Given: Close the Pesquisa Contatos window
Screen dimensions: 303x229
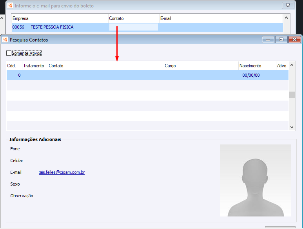Looking at the screenshot, I should pyautogui.click(x=294, y=40).
